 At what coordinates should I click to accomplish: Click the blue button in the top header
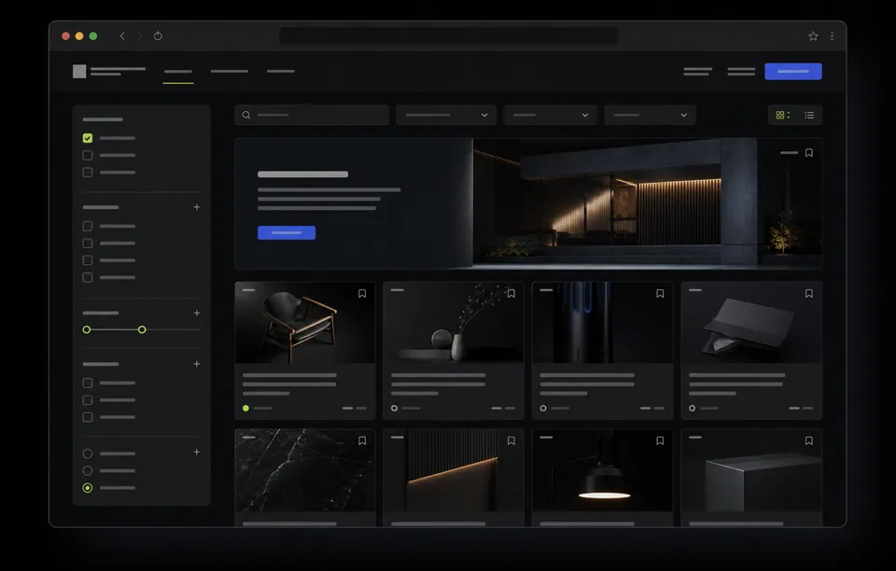click(x=793, y=71)
